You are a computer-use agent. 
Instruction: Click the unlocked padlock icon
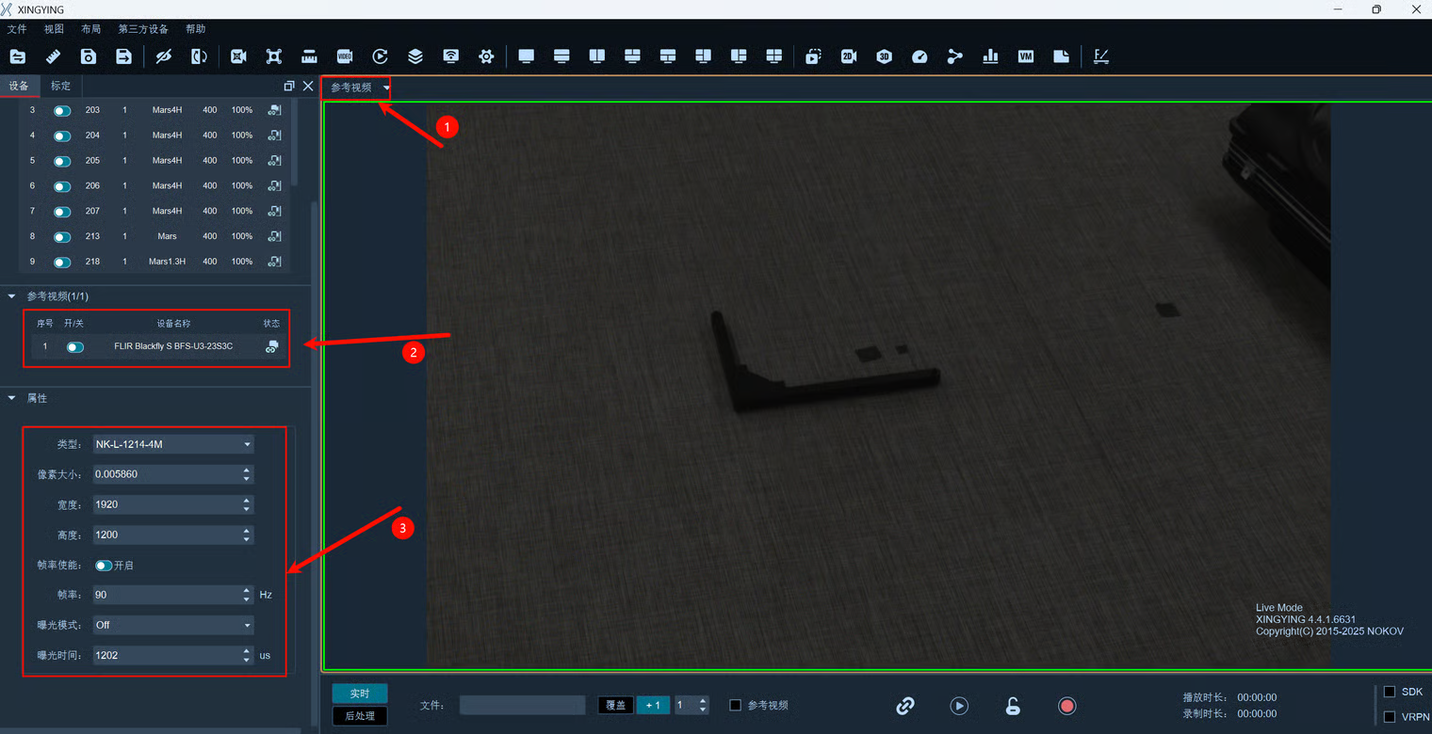point(1013,706)
